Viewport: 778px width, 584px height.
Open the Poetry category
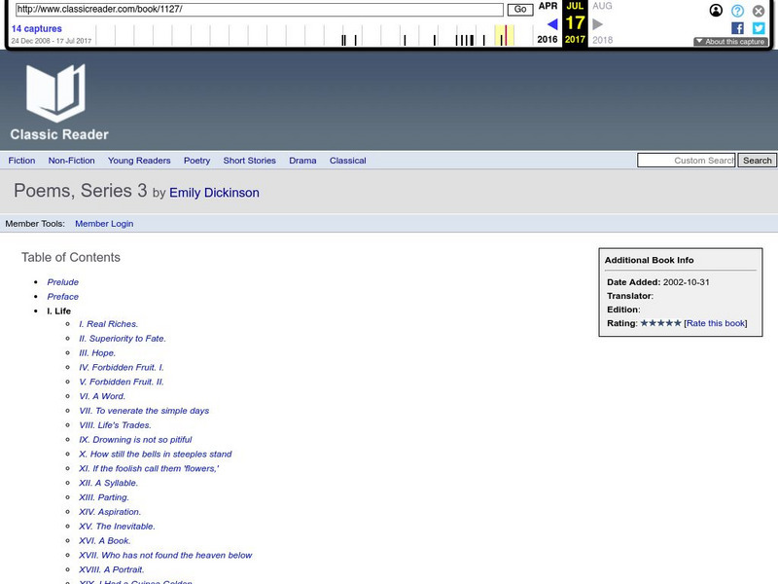click(x=197, y=161)
